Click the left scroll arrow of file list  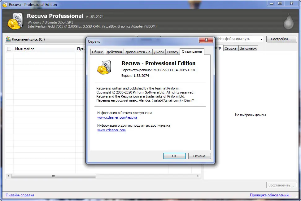pos(8,176)
